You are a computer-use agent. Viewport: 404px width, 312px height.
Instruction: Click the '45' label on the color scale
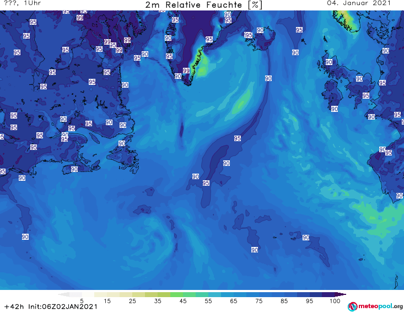pyautogui.click(x=183, y=301)
